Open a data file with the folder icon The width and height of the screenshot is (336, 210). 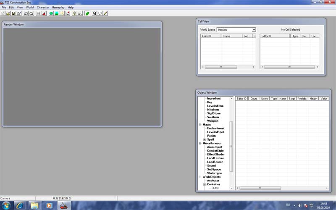click(8, 13)
